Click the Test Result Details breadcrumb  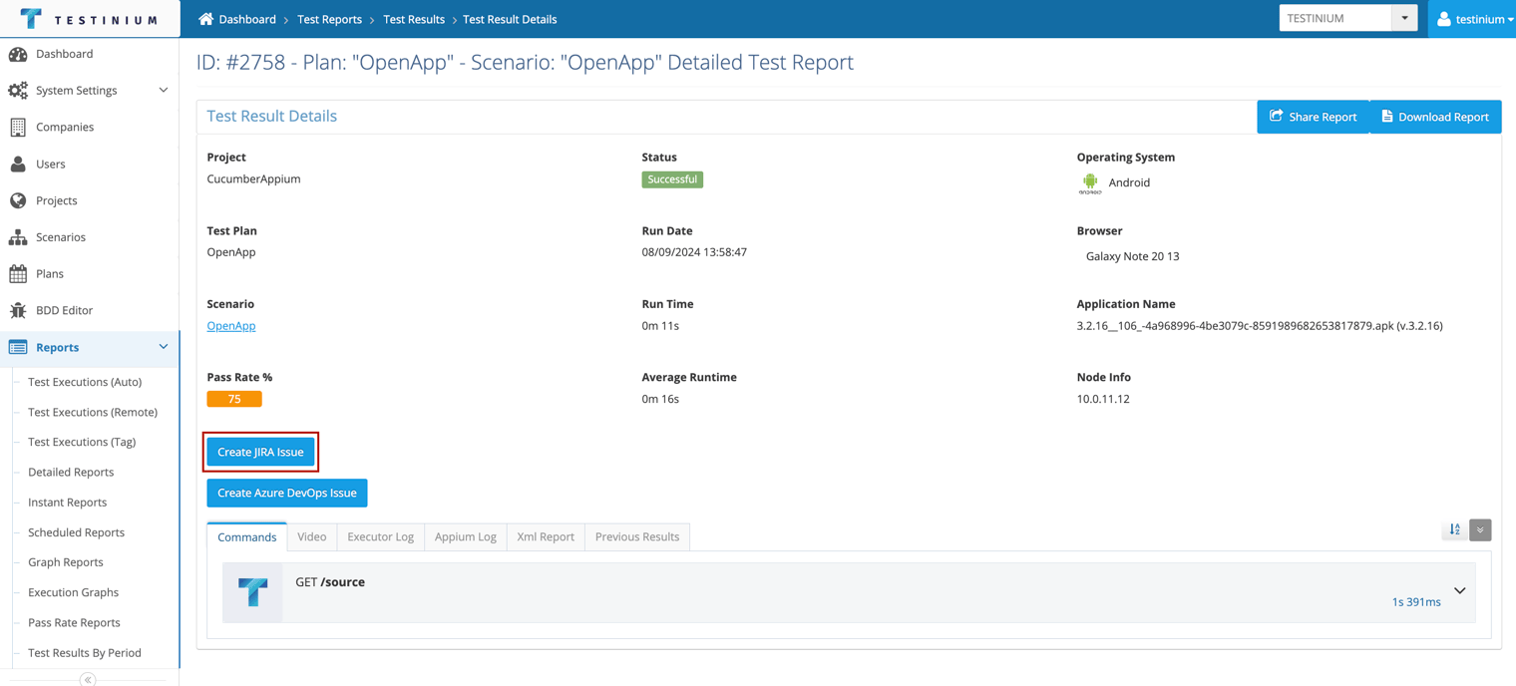[x=510, y=19]
